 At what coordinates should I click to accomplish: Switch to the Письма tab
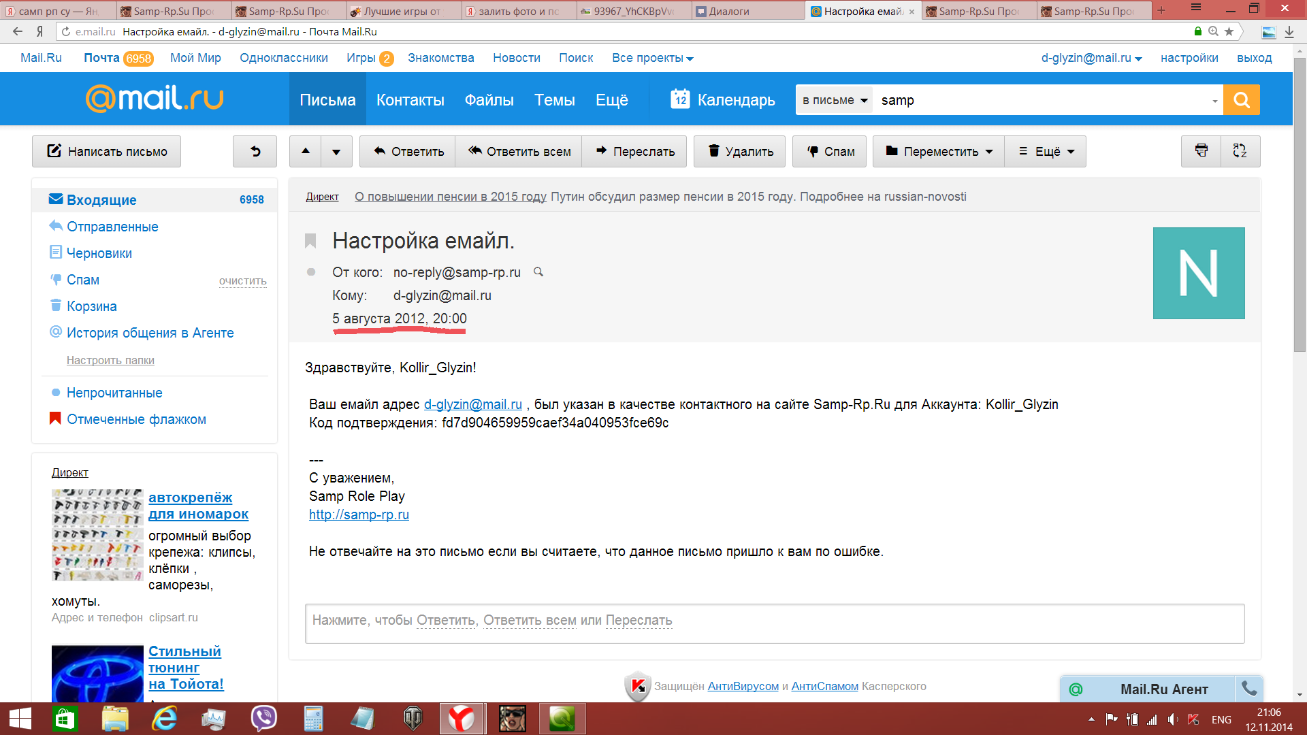(x=327, y=100)
